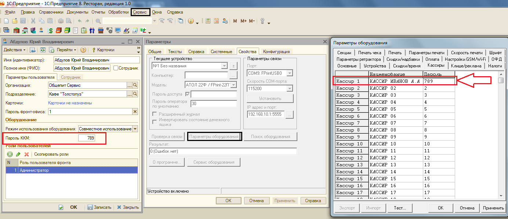Open the Действия dropdown menu
The height and width of the screenshot is (219, 508).
[x=14, y=50]
